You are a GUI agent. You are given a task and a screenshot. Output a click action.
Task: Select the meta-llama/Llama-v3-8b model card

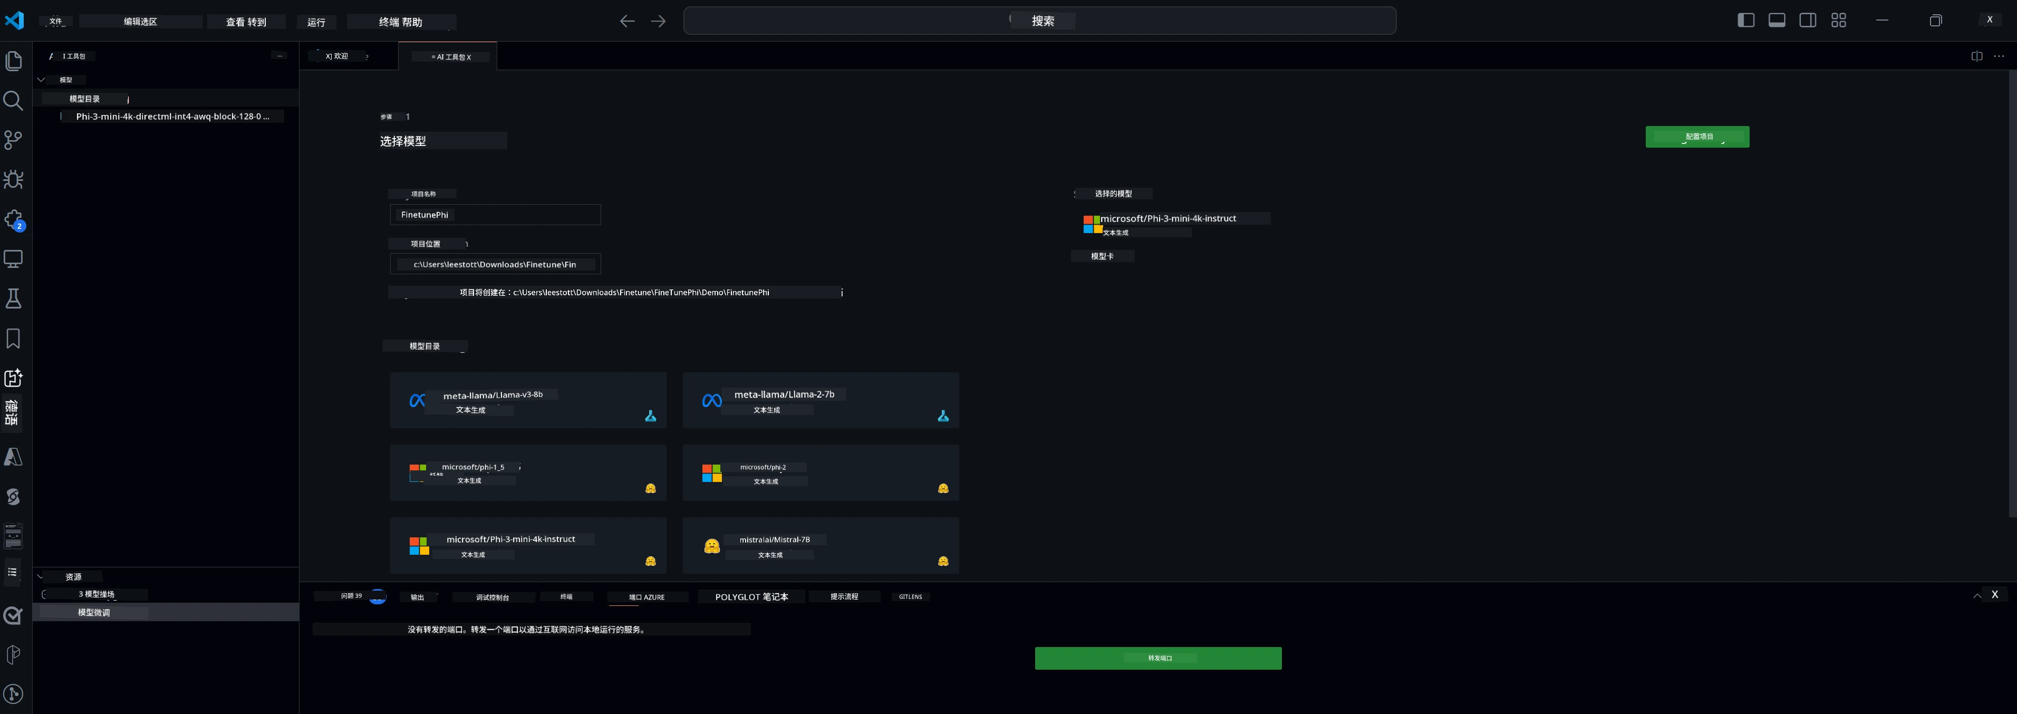(528, 400)
